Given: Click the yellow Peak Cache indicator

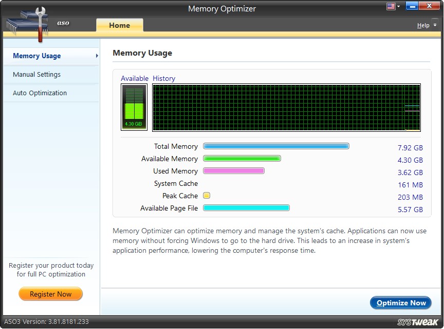Looking at the screenshot, I should [x=207, y=195].
